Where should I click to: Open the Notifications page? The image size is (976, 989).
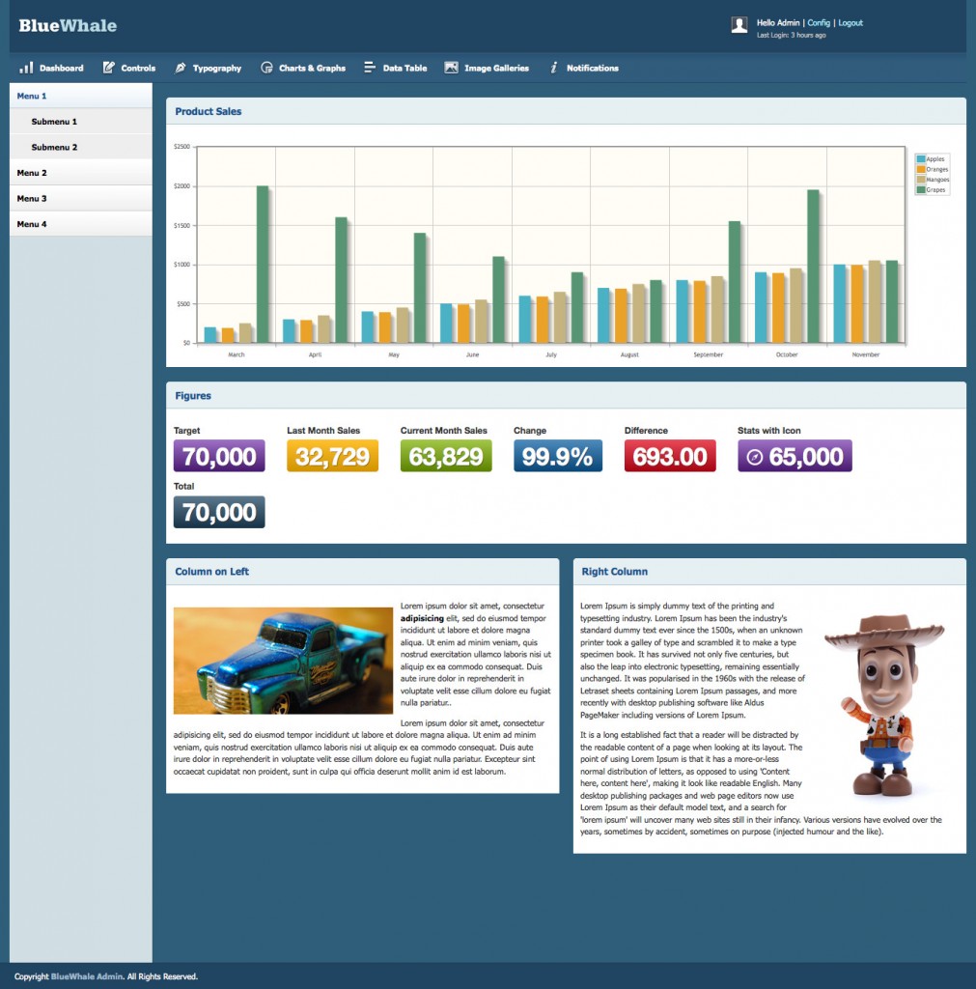tap(584, 68)
